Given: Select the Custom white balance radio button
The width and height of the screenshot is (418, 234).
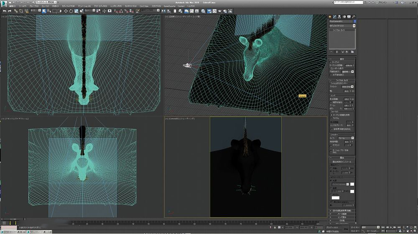Looking at the screenshot, I should click(x=331, y=194).
